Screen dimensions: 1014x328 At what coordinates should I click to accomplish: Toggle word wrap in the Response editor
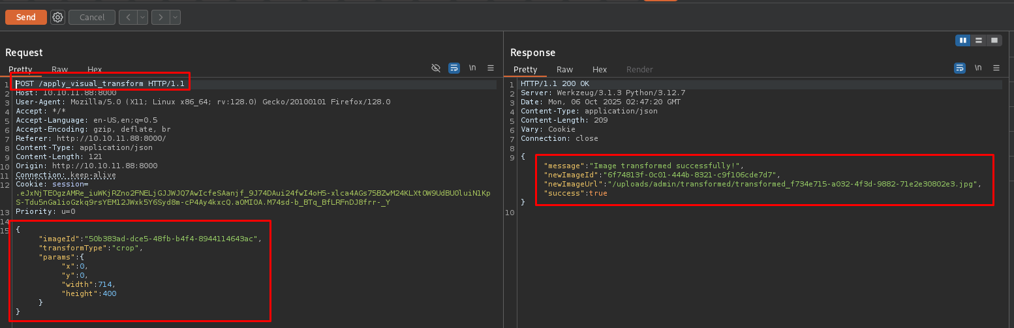coord(959,68)
